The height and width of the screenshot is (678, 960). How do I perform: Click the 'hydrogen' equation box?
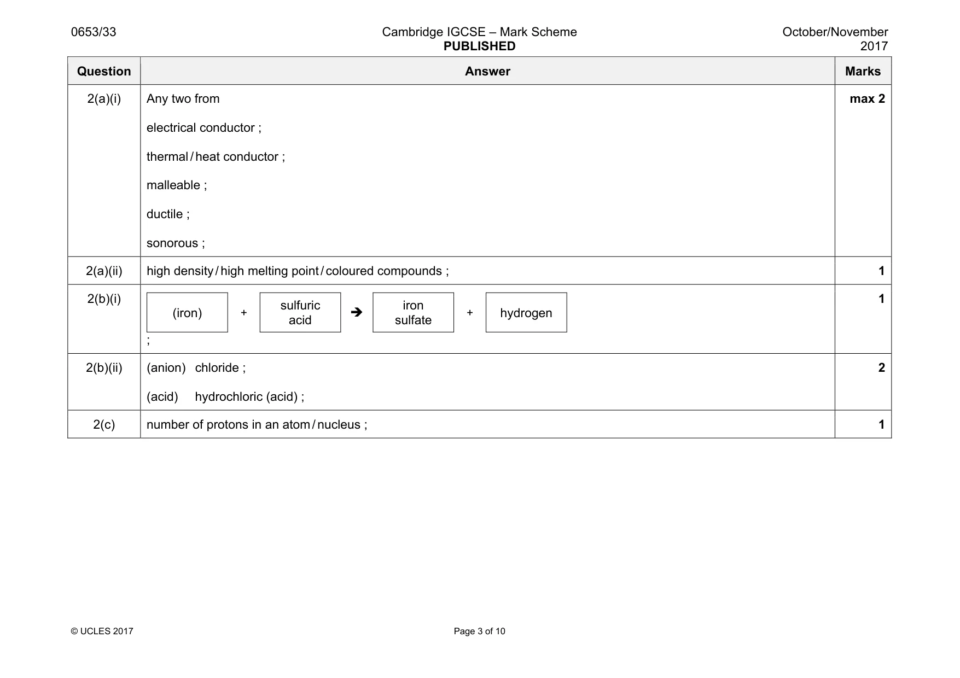(x=526, y=312)
